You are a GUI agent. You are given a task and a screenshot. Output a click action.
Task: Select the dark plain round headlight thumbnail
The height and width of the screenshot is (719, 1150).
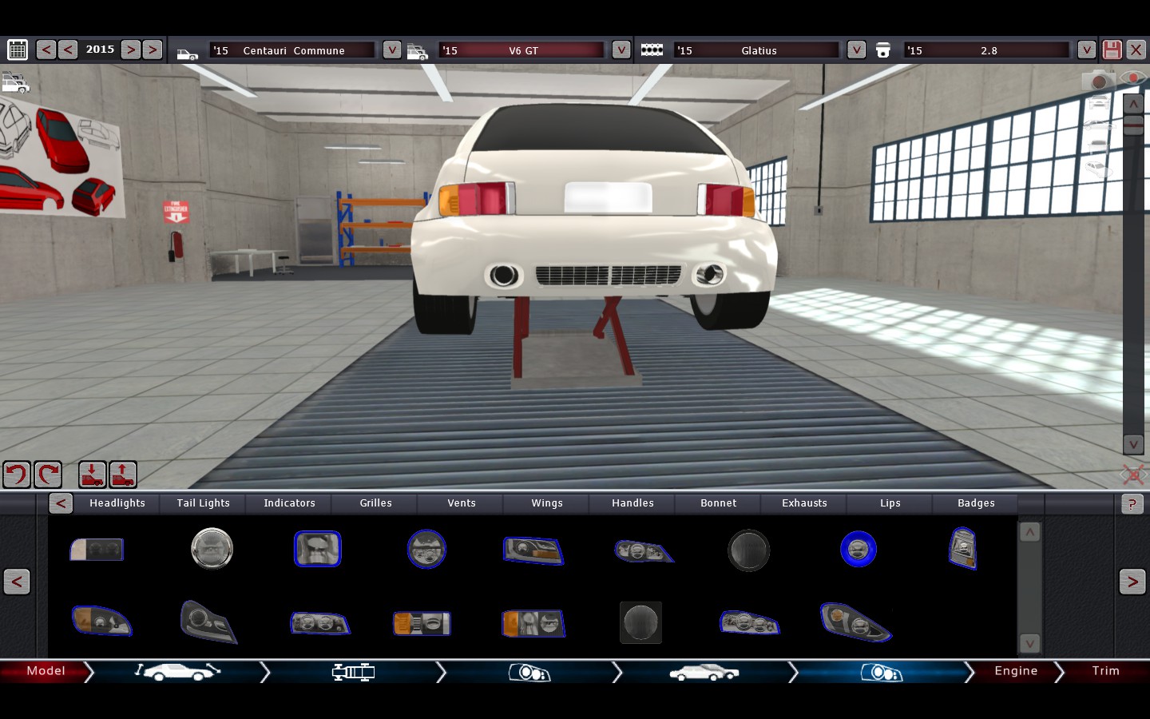coord(748,550)
